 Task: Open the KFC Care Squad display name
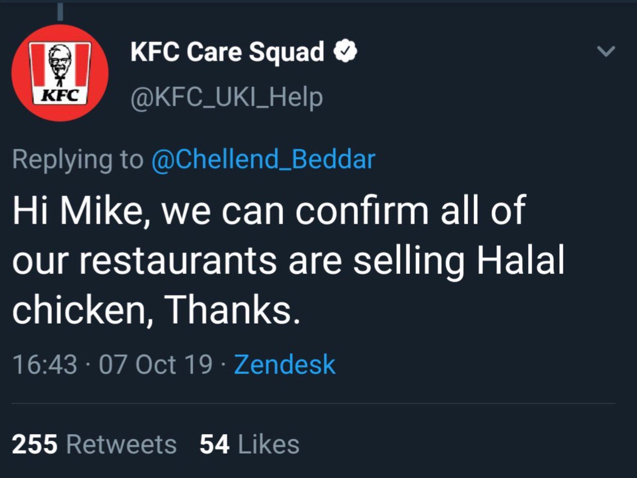point(227,52)
